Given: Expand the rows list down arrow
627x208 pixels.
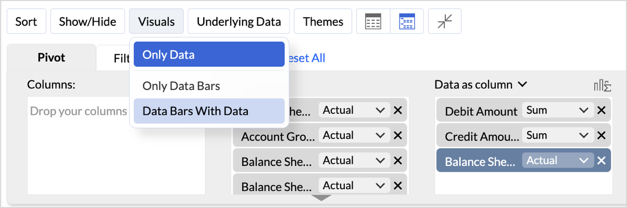Looking at the screenshot, I should (x=322, y=198).
